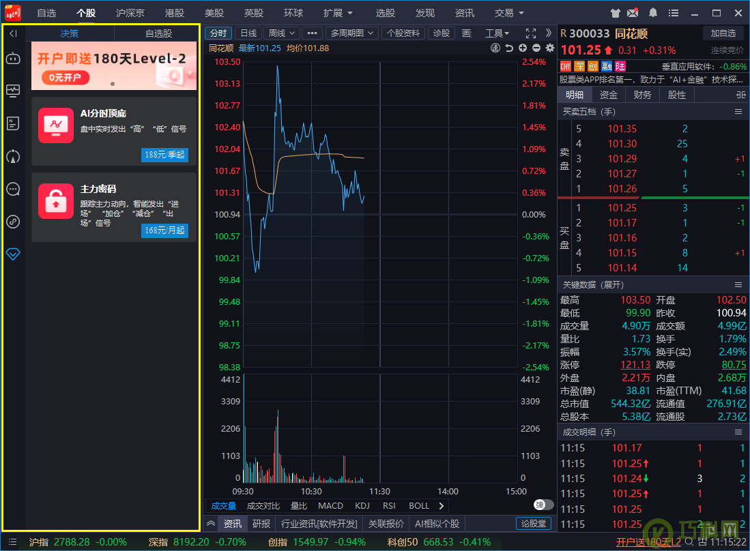Zoom out chart with minus icon
750x551 pixels.
[536, 48]
